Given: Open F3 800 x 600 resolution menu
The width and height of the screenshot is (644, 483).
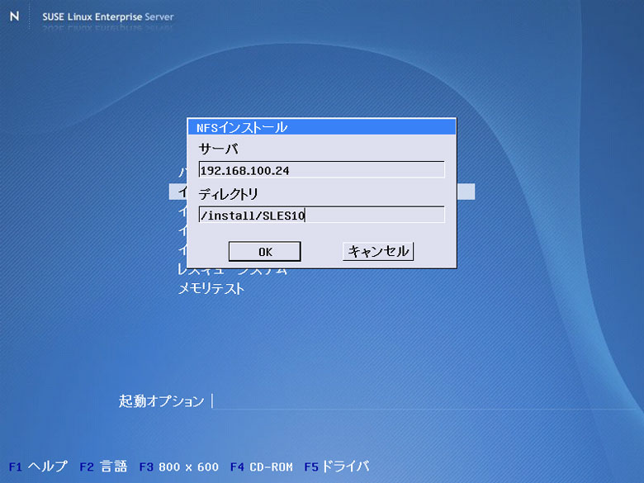Looking at the screenshot, I should point(179,466).
